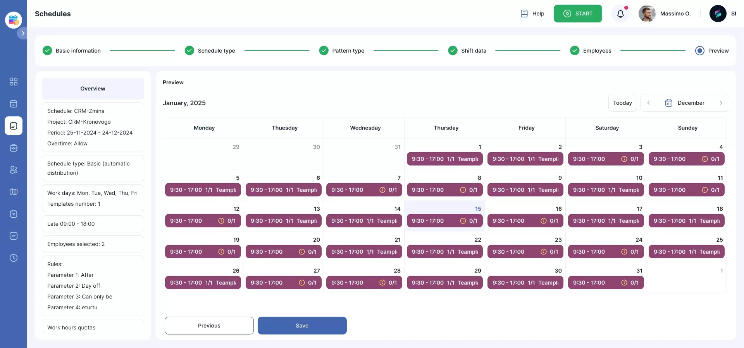Click the Shift data step checkmark
744x348 pixels.
[453, 51]
